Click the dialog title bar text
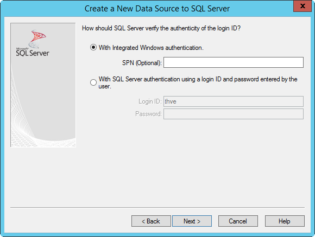This screenshot has width=315, height=237. pos(157,9)
